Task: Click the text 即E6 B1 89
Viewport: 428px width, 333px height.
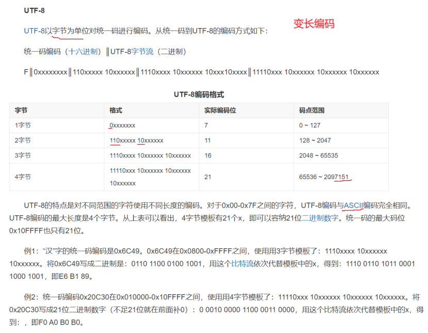Action: coord(72,276)
